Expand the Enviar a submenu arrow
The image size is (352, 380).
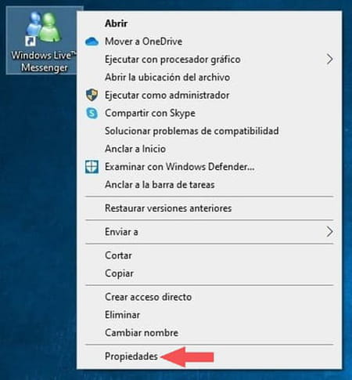[329, 232]
